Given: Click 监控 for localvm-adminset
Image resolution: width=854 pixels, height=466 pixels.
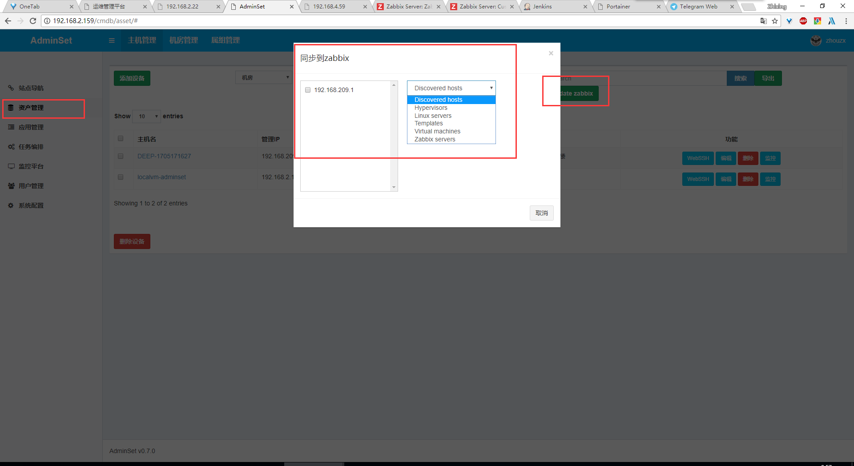Looking at the screenshot, I should point(770,179).
